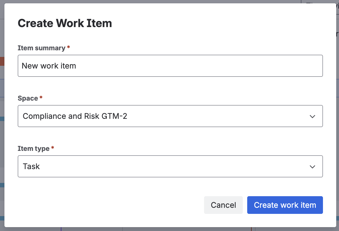Click the Create Work Item dialog heading

65,23
